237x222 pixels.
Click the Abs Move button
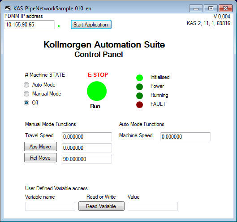[40, 147]
